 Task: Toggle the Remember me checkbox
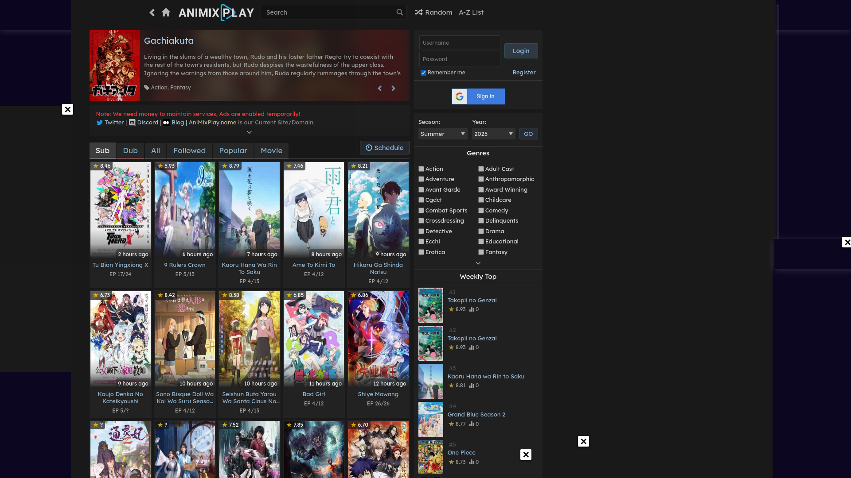[423, 73]
